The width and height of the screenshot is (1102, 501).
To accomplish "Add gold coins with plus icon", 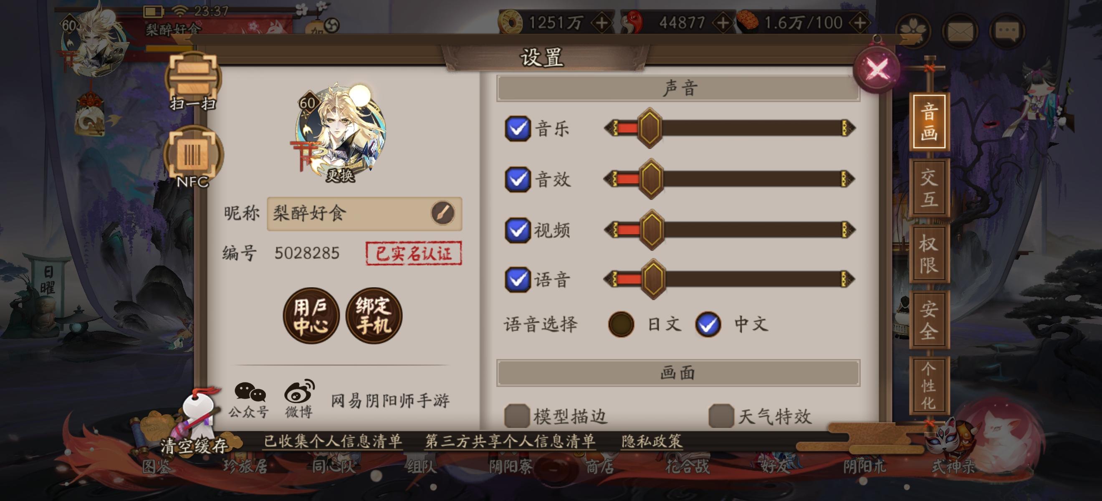I will tap(602, 22).
